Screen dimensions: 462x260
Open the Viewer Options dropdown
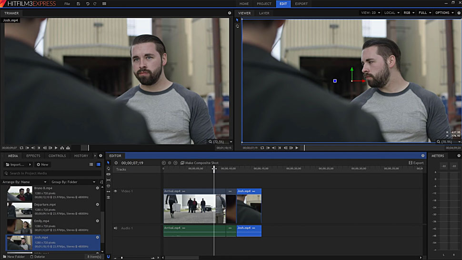click(x=444, y=13)
